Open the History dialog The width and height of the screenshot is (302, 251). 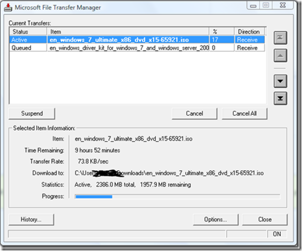tap(31, 220)
